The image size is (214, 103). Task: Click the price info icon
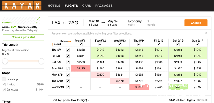coord(37,30)
